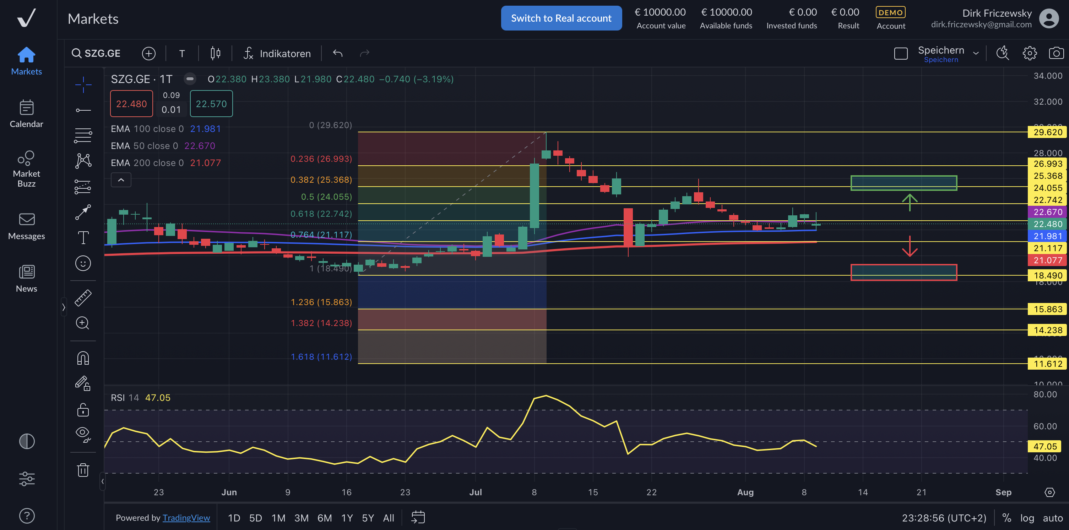Image resolution: width=1069 pixels, height=530 pixels.
Task: Click Switch to Real account button
Action: (561, 18)
